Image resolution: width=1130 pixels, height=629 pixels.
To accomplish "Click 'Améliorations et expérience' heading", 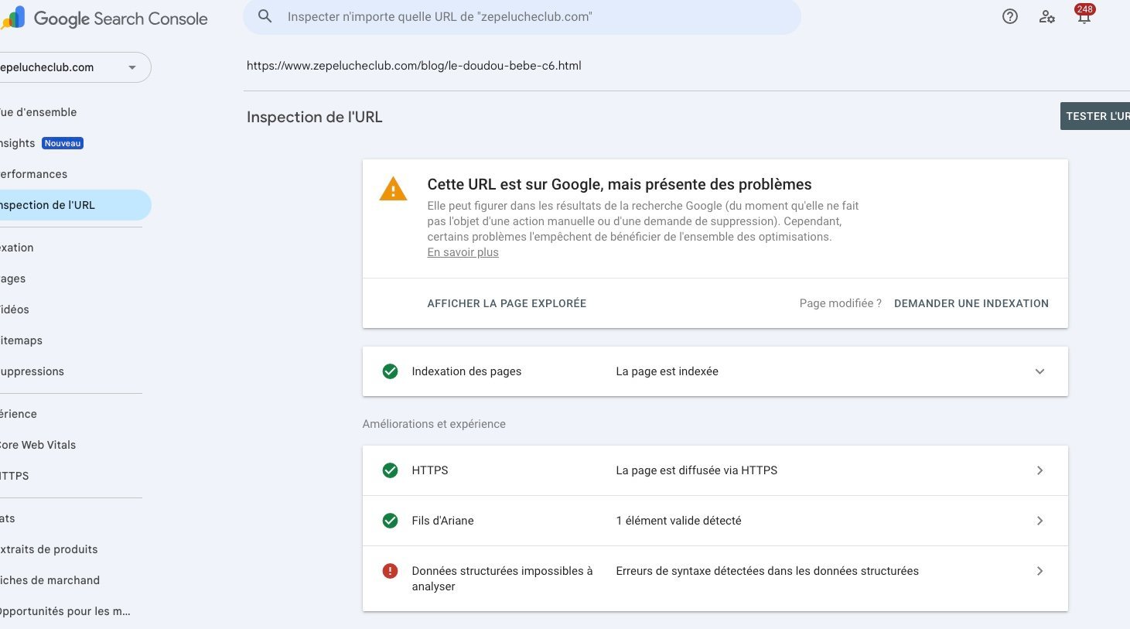I will click(x=434, y=424).
